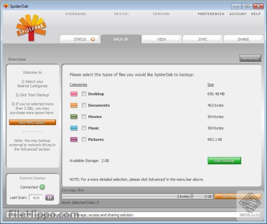Click the Size column header

pos(211,85)
